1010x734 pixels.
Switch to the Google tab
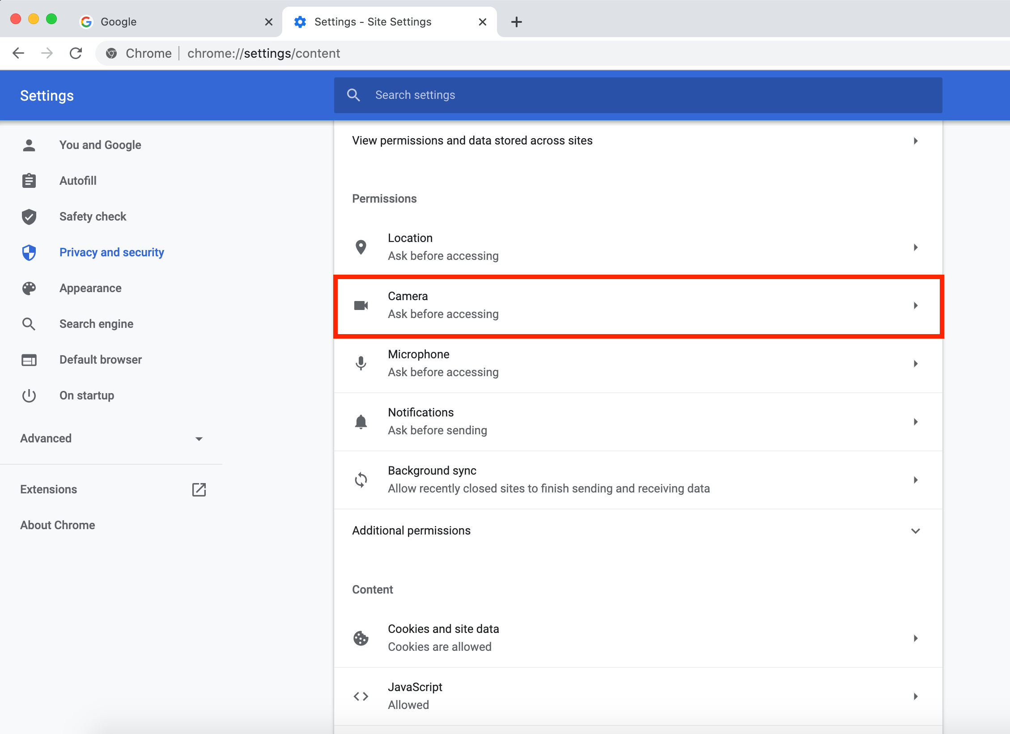[x=170, y=22]
